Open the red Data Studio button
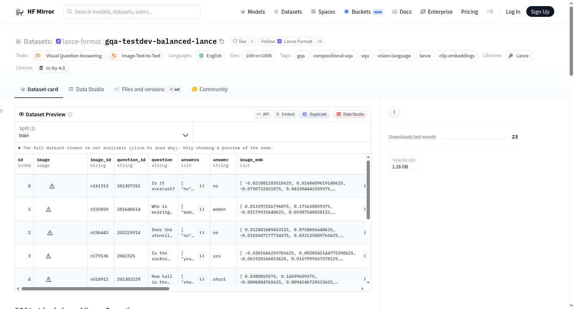574x309 pixels. (x=350, y=114)
